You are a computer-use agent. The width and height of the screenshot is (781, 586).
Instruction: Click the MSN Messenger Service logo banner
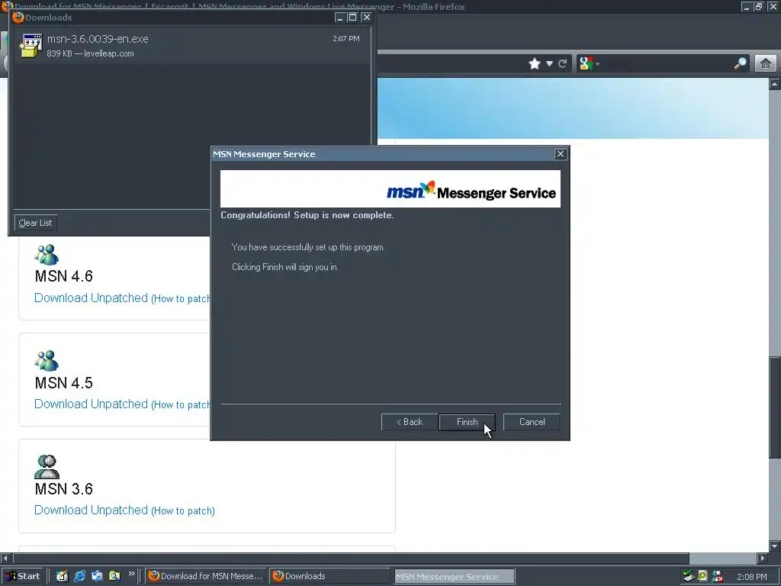(x=390, y=189)
